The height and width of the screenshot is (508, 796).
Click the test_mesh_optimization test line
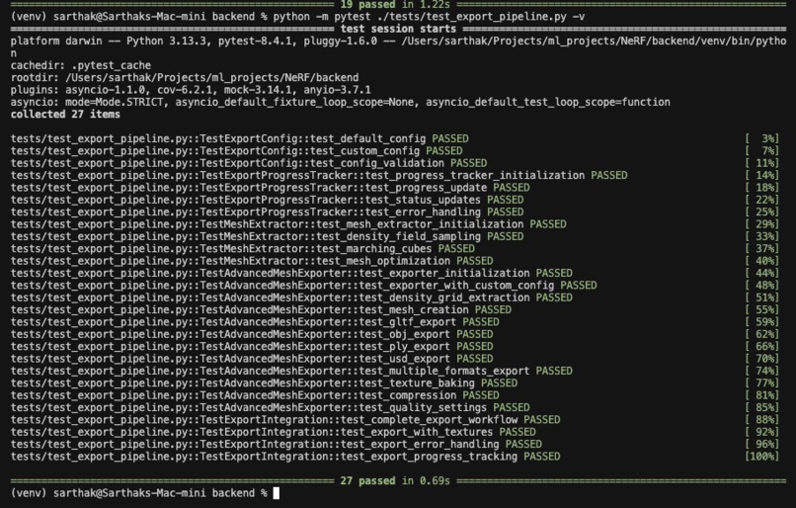pyautogui.click(x=252, y=261)
